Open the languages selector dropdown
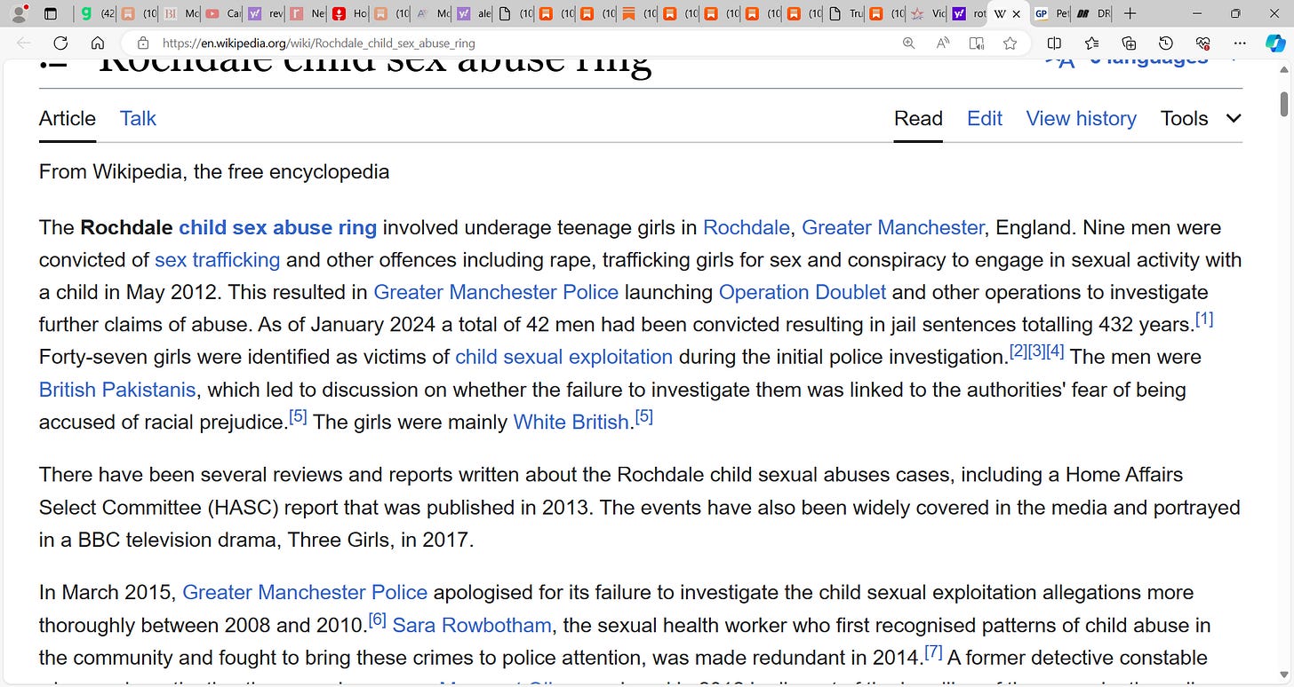 point(1142,60)
